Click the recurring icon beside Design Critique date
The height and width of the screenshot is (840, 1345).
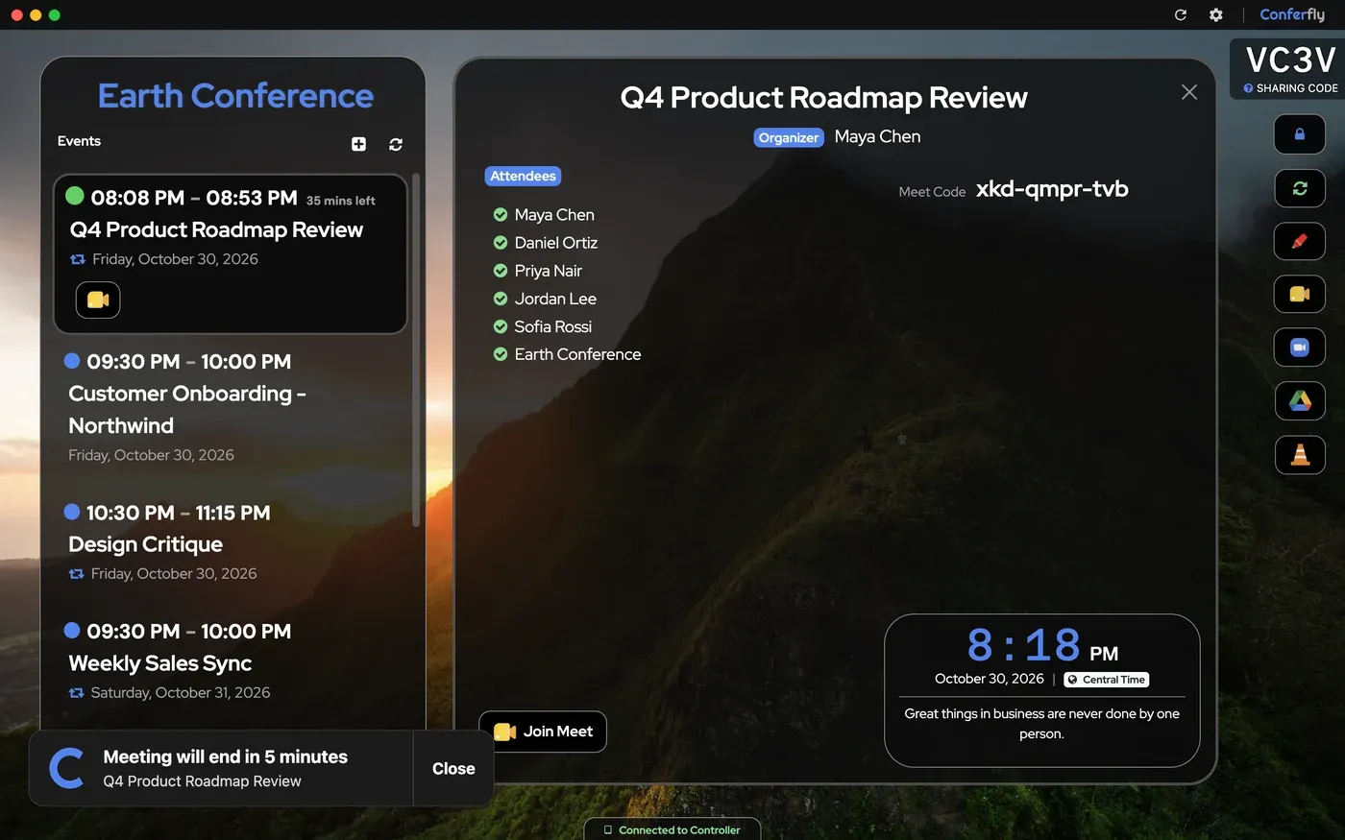tap(76, 574)
